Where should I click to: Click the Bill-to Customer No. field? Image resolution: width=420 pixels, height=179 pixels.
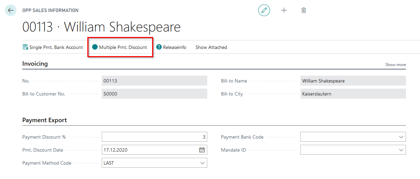coord(154,94)
